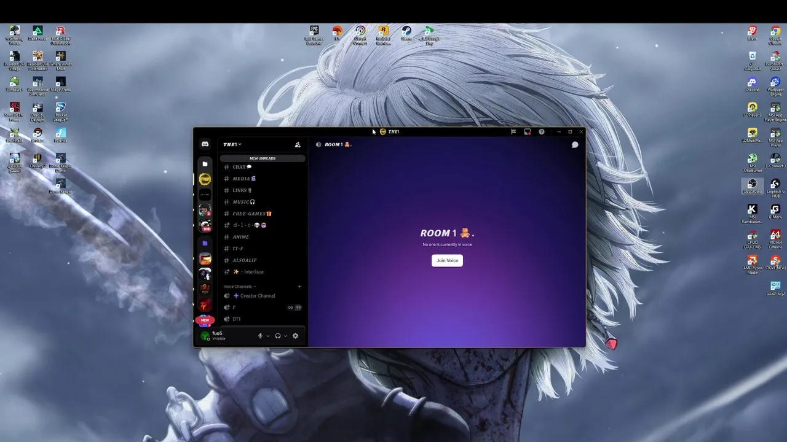Open Rocket League desktop shortcut
Image resolution: width=787 pixels, height=442 pixels.
(x=60, y=112)
